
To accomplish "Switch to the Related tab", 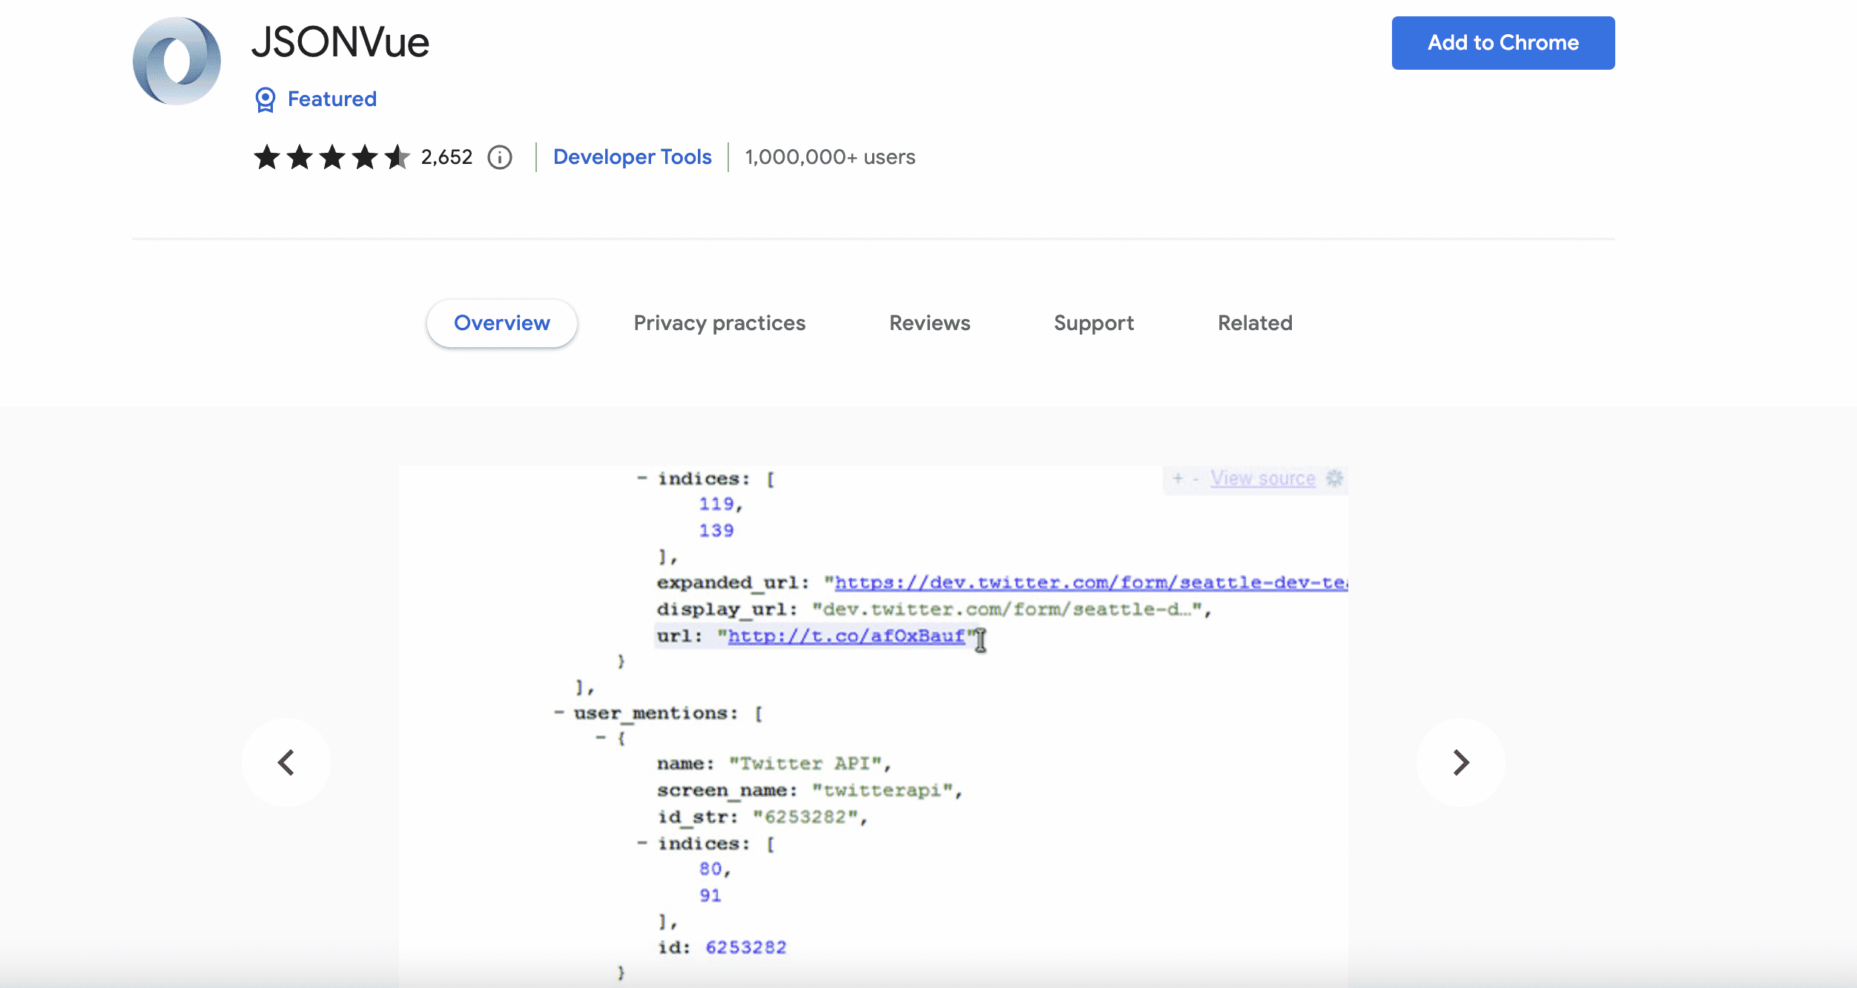I will pyautogui.click(x=1256, y=323).
